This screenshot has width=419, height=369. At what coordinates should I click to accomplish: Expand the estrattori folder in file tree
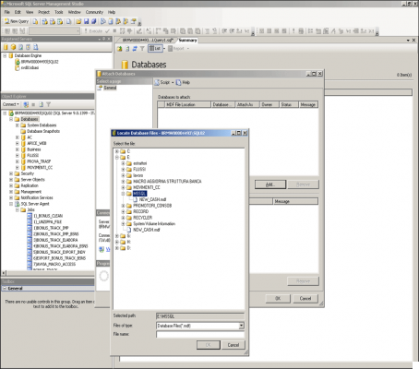click(x=123, y=163)
